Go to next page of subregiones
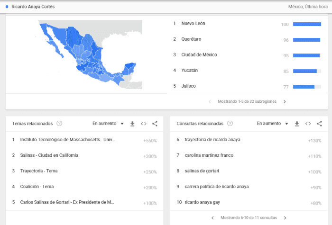The height and width of the screenshot is (225, 332). 285,101
